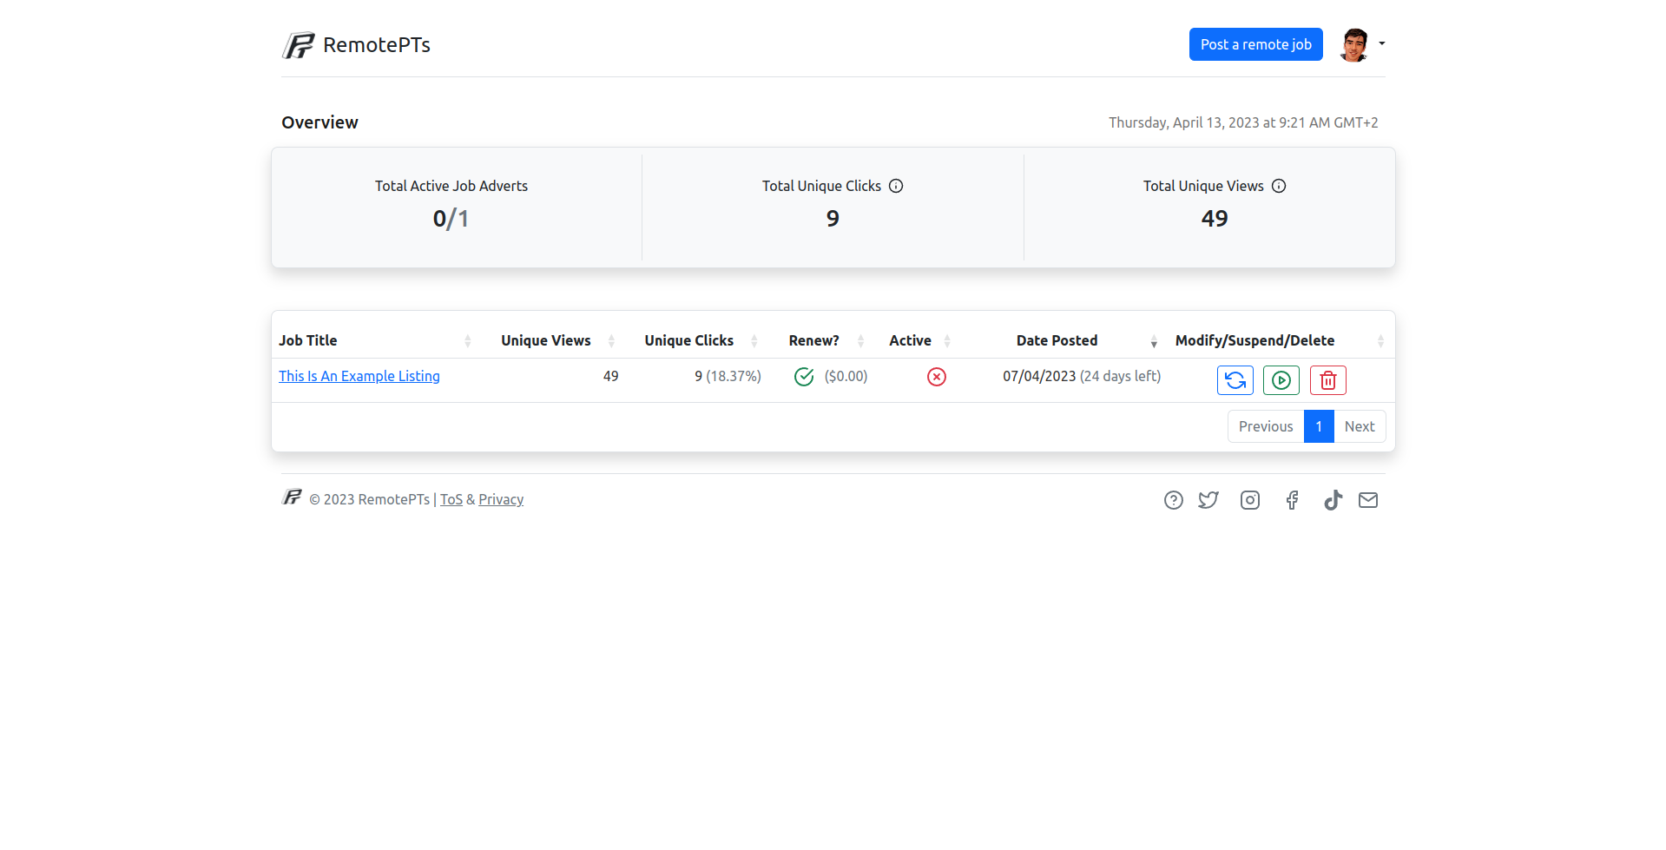Open the Privacy link in footer
Screen dimensions: 1666x850
[x=501, y=499]
